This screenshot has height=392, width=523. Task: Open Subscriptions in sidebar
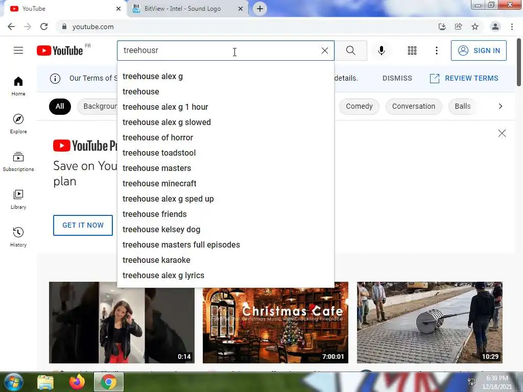tap(18, 162)
